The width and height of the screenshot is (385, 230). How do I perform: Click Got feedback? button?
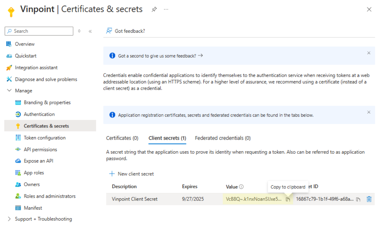click(125, 31)
